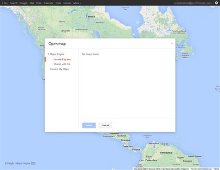Open Sites from the top bar
This screenshot has height=170, width=220.
pos(58,3)
